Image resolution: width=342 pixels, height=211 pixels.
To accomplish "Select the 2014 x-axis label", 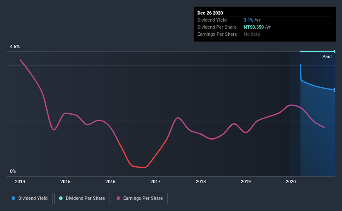I will coord(20,182).
